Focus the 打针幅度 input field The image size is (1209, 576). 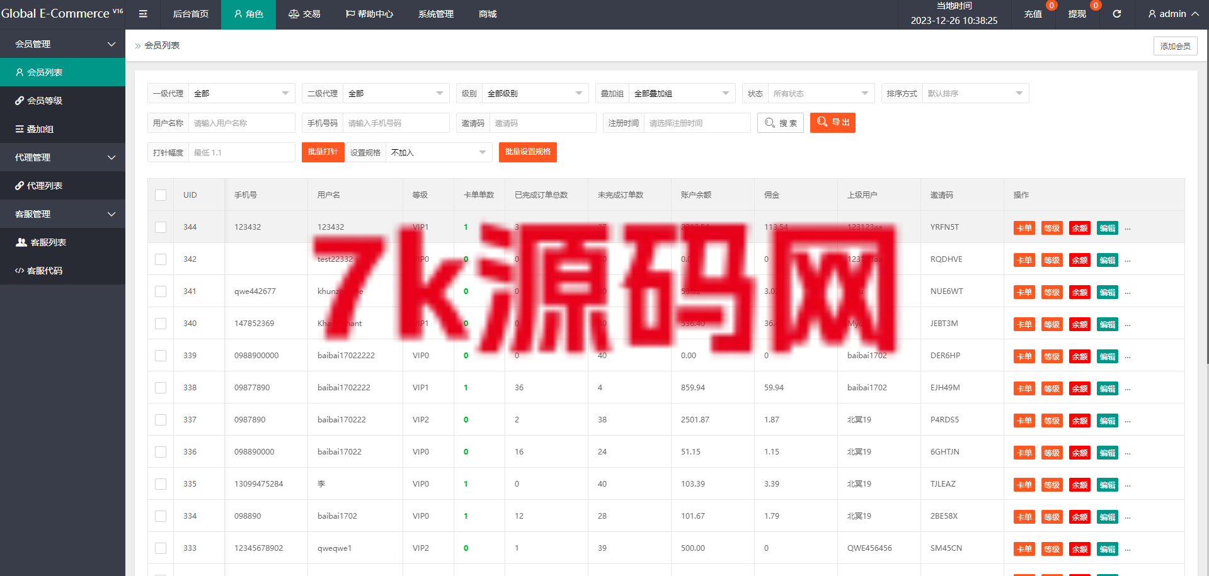point(242,152)
